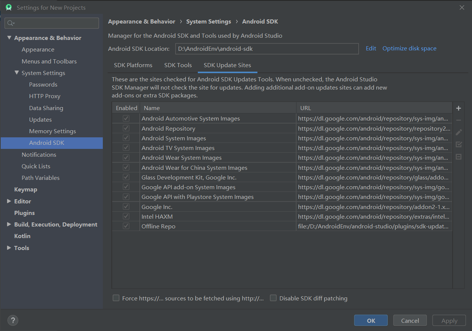The height and width of the screenshot is (331, 472).
Task: Select Android Wear for China System Images
Action: (x=194, y=168)
